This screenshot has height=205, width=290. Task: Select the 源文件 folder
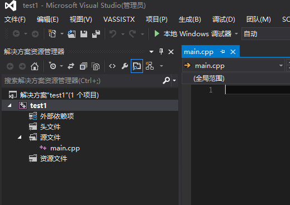pos(50,138)
